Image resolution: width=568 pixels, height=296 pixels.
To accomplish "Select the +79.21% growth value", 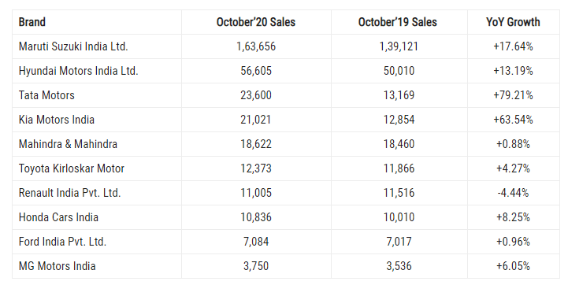I will [x=513, y=95].
